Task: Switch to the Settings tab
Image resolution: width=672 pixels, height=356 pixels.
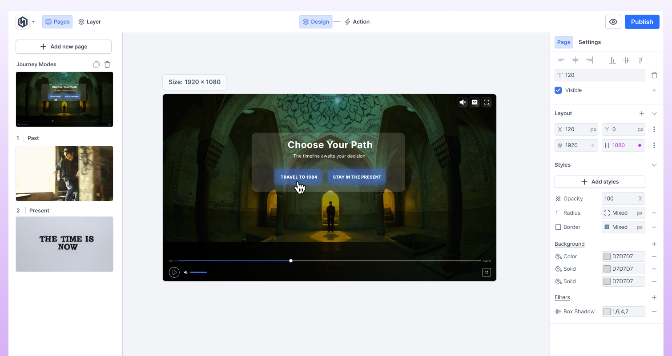Action: 589,42
